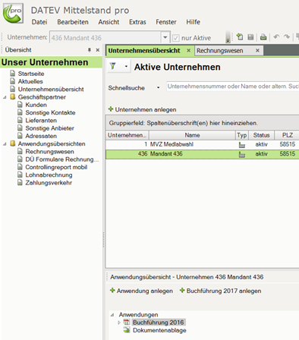Viewport: 299px width, 340px height.
Task: Click 'Unternehmen anlegen' link
Action: (142, 109)
